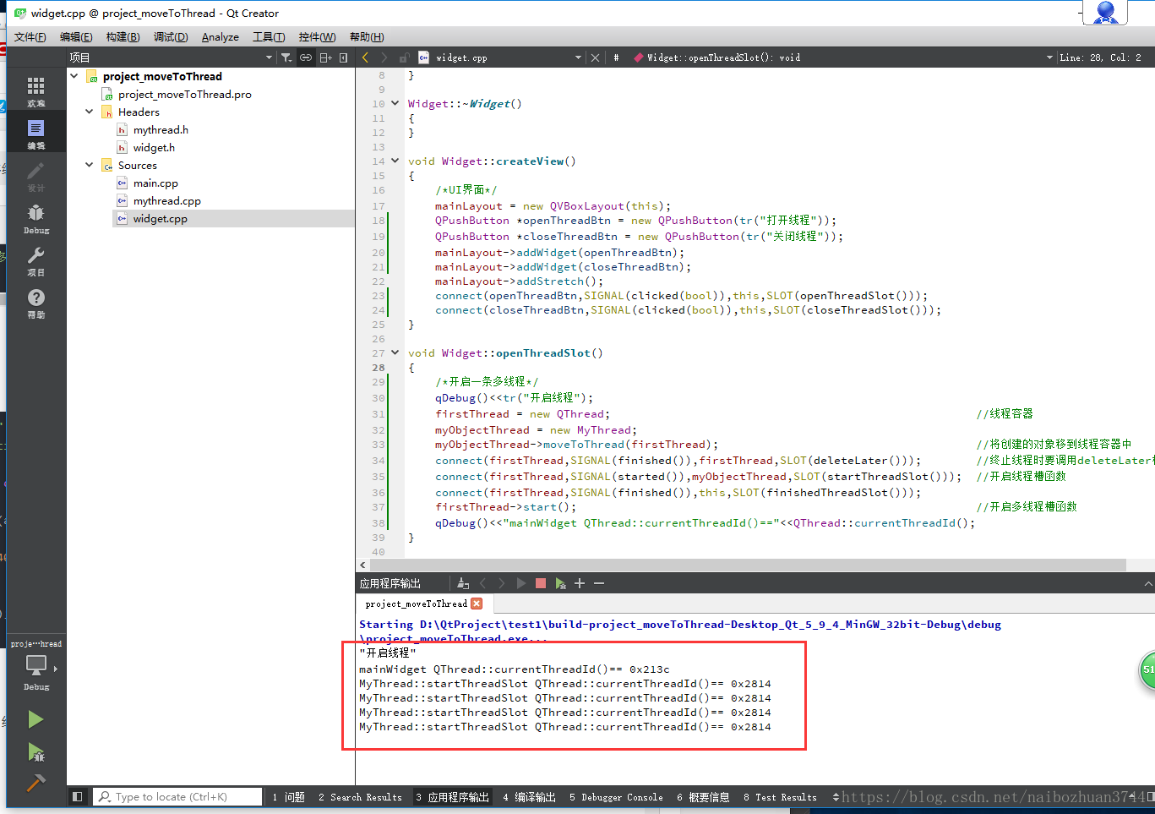Toggle synchronize with editor link icon
The height and width of the screenshot is (814, 1155).
tap(306, 57)
